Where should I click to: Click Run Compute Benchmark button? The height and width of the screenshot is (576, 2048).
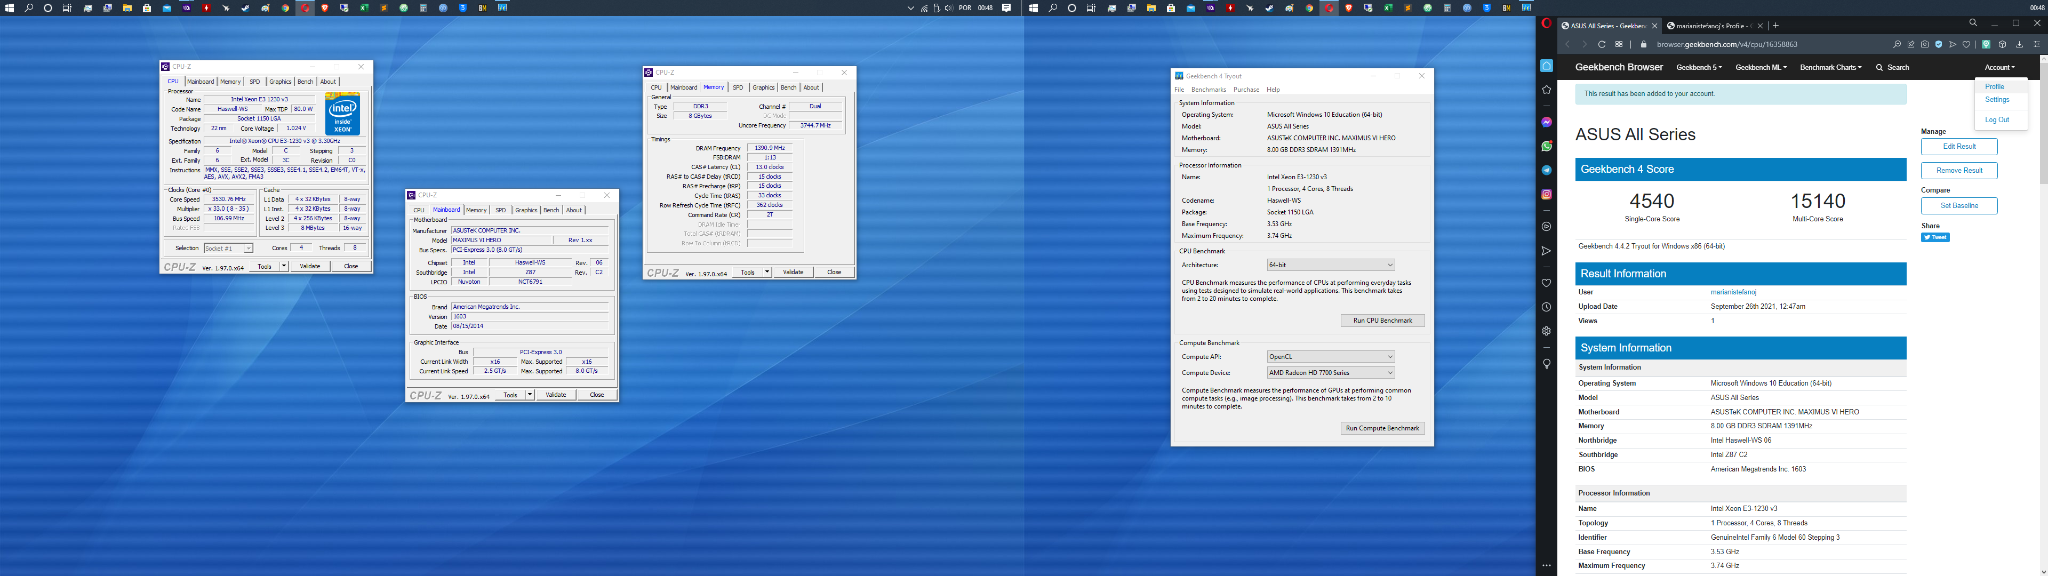click(1382, 428)
